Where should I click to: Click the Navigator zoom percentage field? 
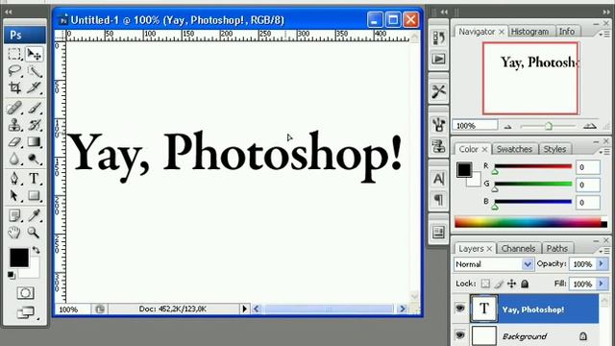pos(475,126)
